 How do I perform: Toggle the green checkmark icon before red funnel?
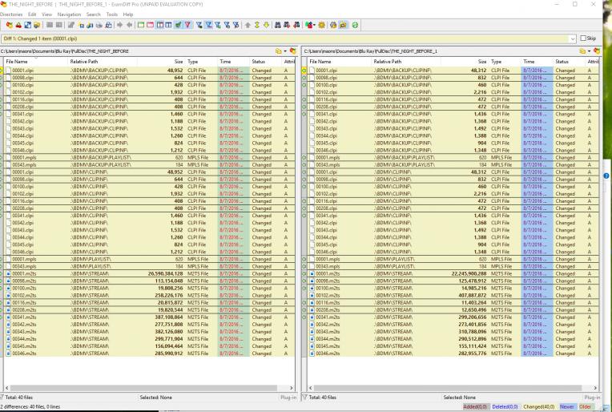[179, 25]
